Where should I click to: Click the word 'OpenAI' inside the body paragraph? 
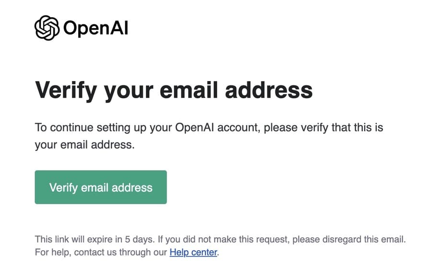194,128
